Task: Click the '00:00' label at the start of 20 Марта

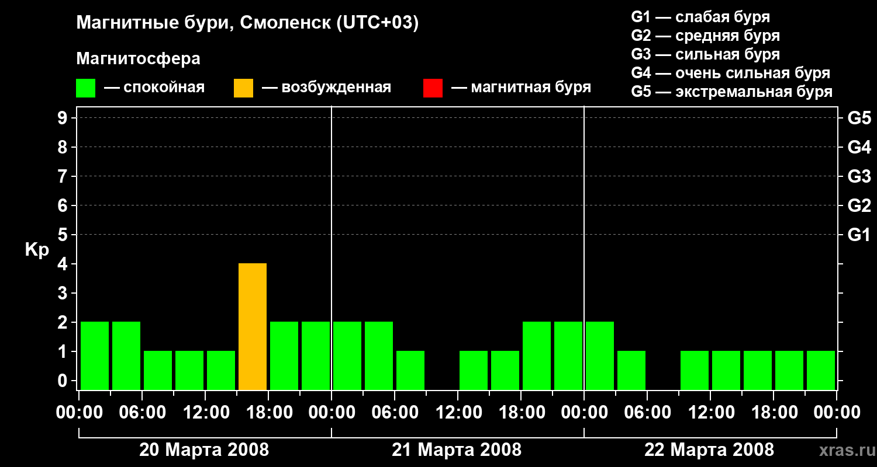Action: click(79, 413)
